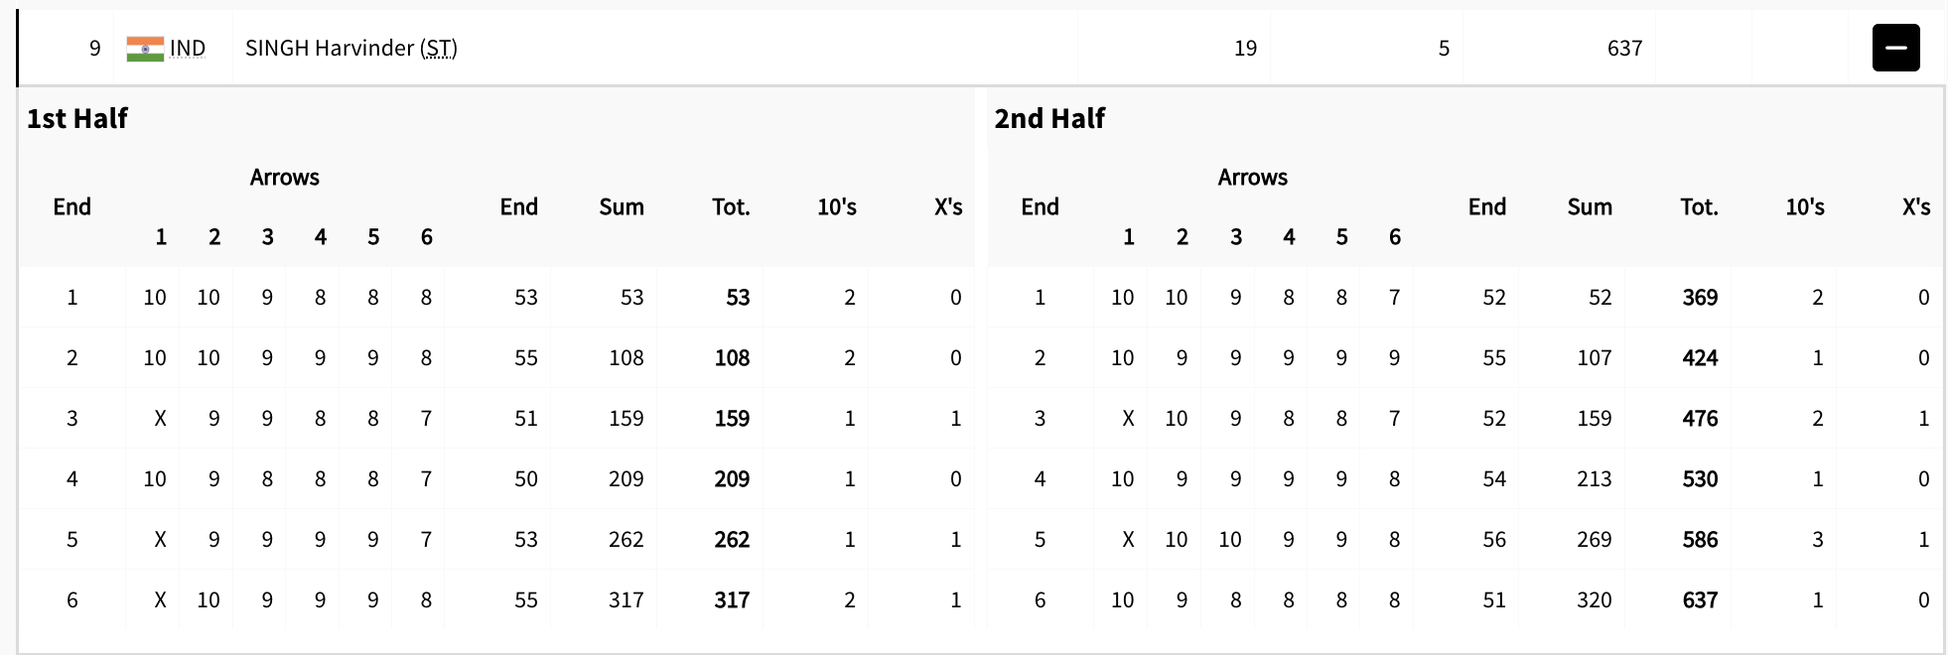
Task: Collapse the Harvinder Singh score details
Action: tap(1895, 48)
